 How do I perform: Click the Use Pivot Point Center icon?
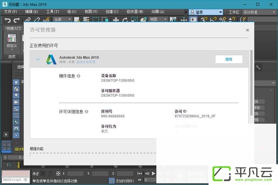(x=173, y=20)
